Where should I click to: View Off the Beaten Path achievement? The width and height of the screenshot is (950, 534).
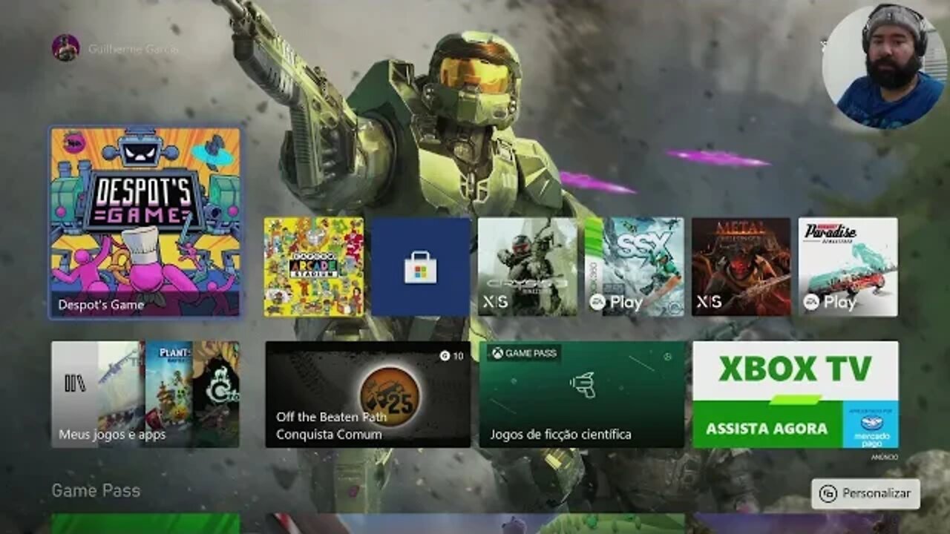click(x=368, y=395)
